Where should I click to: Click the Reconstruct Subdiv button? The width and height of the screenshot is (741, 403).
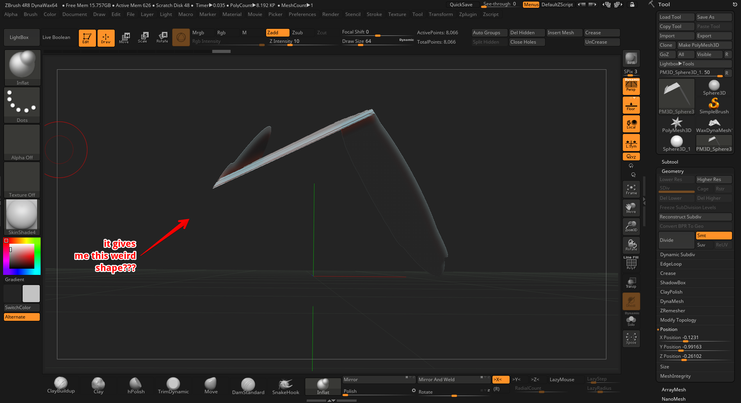695,217
